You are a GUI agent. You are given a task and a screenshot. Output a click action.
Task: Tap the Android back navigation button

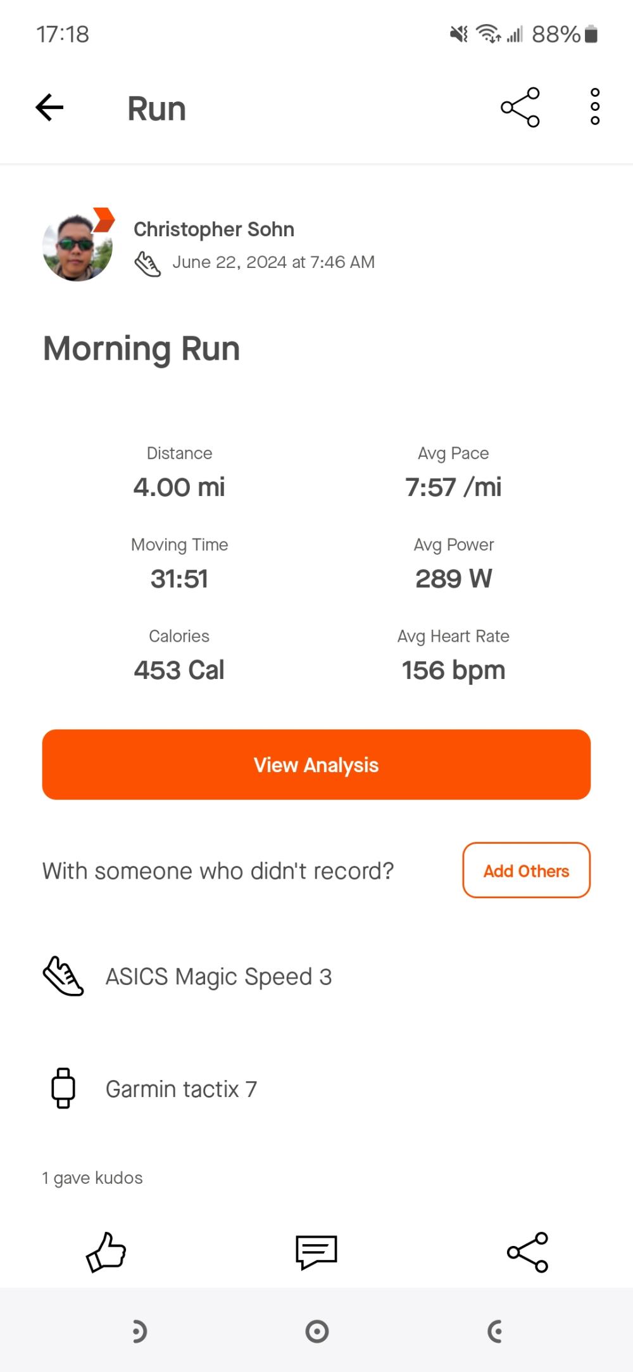click(x=495, y=1331)
